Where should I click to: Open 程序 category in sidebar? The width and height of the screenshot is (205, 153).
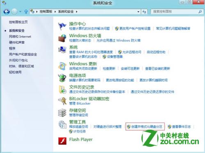[12, 48]
